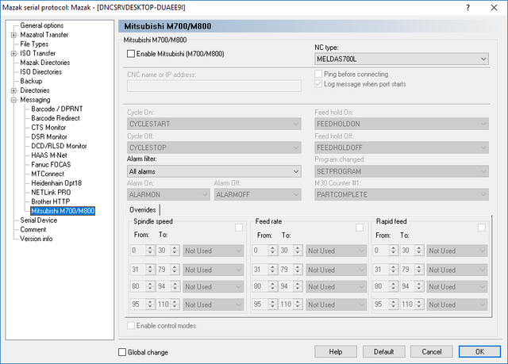Select NETLink PRO item
Screen dimensions: 508x364
pos(51,193)
